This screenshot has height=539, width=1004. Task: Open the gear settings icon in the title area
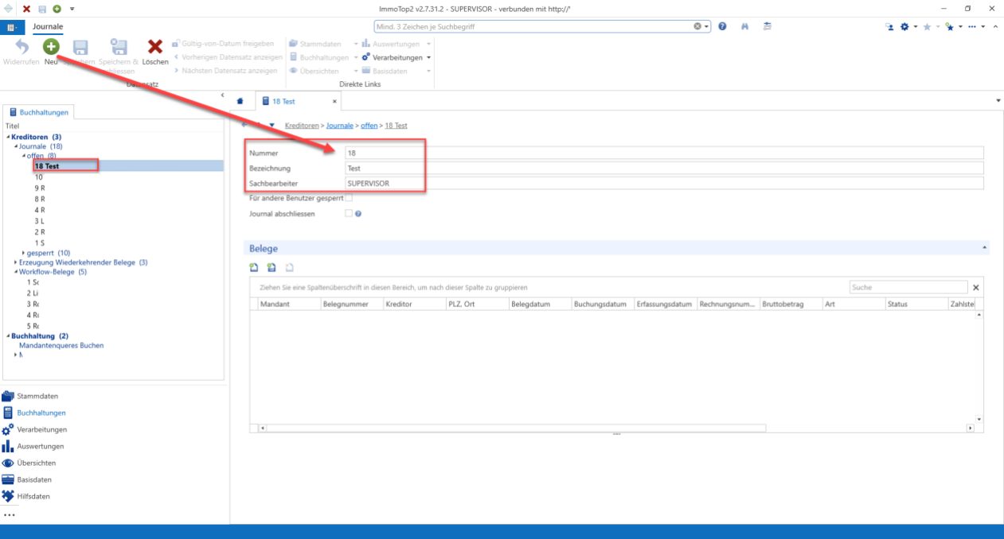tap(904, 26)
